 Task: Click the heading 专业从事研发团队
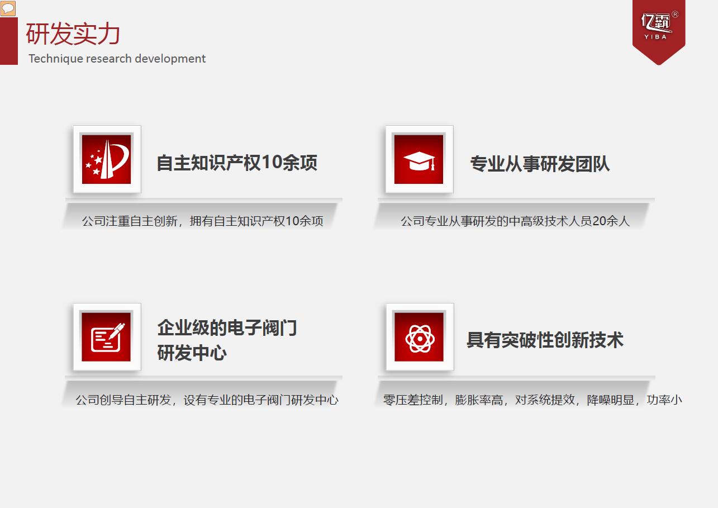[x=540, y=164]
